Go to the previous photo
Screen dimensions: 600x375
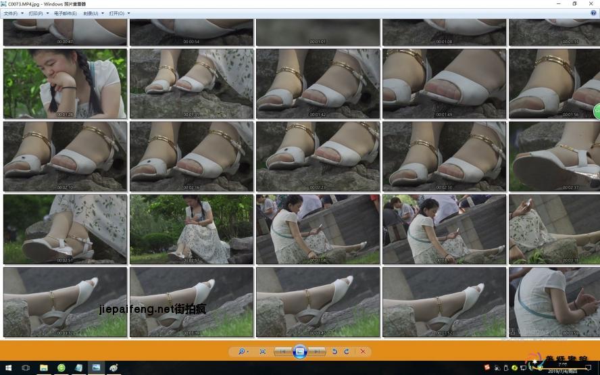click(x=284, y=351)
